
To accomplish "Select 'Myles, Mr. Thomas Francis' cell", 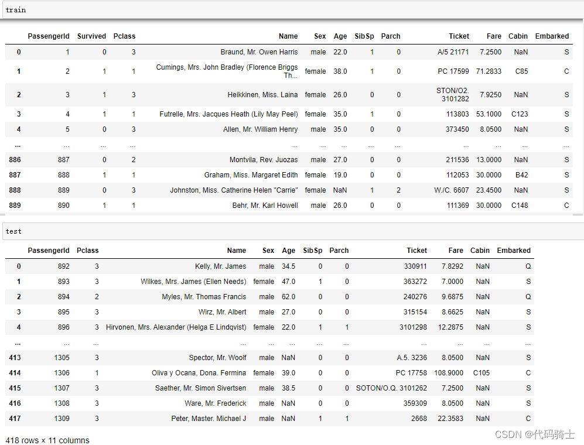I will click(204, 297).
